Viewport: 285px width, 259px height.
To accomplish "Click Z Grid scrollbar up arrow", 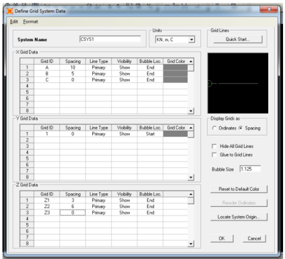I will [191, 194].
